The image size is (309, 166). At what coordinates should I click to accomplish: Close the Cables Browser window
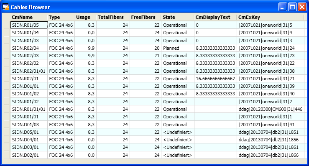click(x=302, y=7)
